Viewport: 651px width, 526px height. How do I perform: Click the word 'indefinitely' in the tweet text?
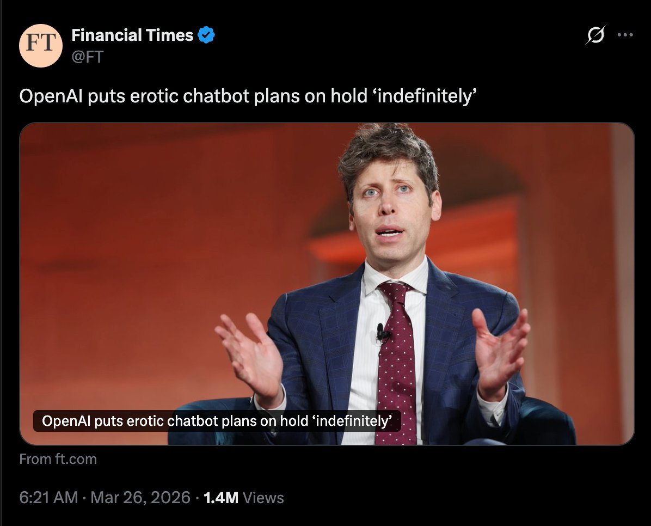click(426, 96)
